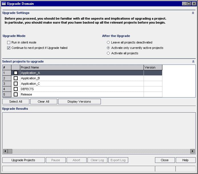Image resolution: width=198 pixels, height=174 pixels.
Task: Check the Release project checkbox
Action: [x=16, y=94]
